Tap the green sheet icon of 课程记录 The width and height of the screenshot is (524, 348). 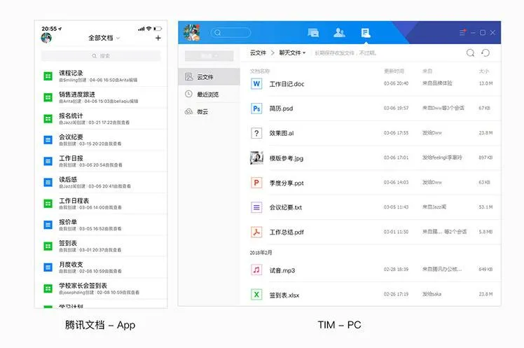point(48,76)
